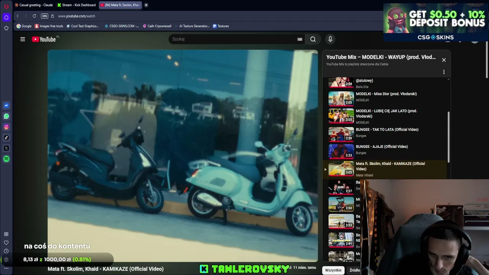The image size is (489, 275).
Task: Click the VPN badge in address bar
Action: pyautogui.click(x=44, y=16)
